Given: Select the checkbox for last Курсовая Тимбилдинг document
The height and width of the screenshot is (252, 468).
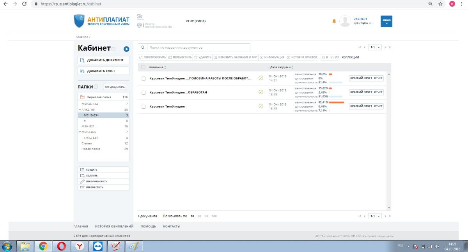Looking at the screenshot, I should 144,106.
